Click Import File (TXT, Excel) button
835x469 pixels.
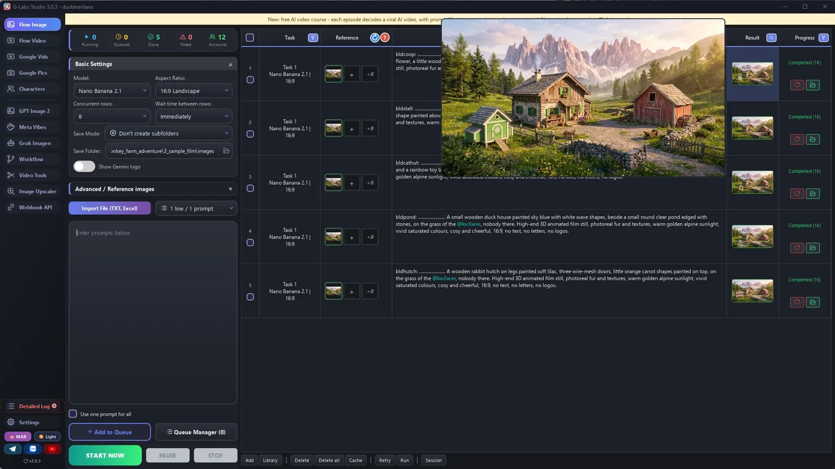click(x=110, y=208)
